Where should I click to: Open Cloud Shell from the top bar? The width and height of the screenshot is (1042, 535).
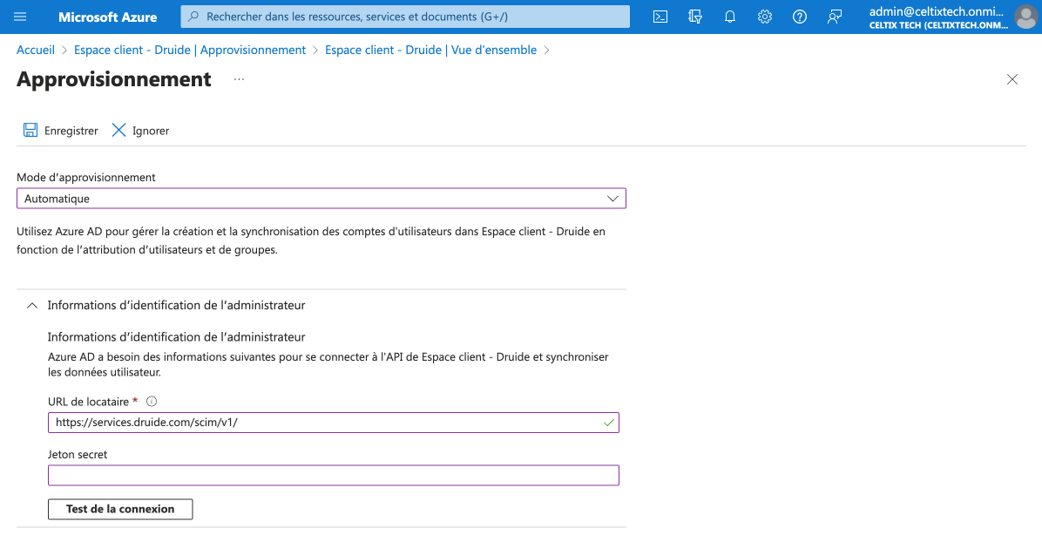pos(660,17)
